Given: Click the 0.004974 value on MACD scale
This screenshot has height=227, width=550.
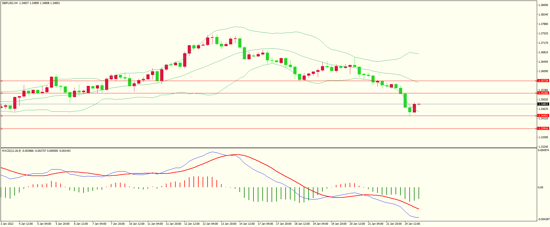Looking at the screenshot, I should pyautogui.click(x=543, y=150).
